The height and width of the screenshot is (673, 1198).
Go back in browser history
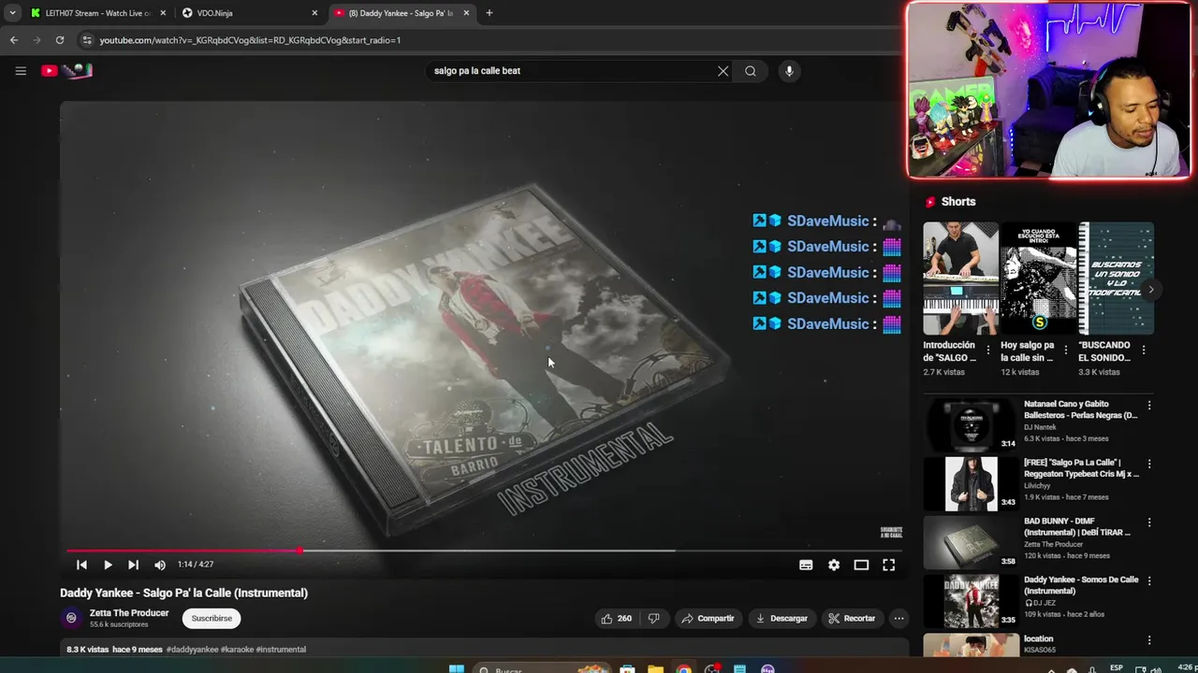pyautogui.click(x=13, y=40)
